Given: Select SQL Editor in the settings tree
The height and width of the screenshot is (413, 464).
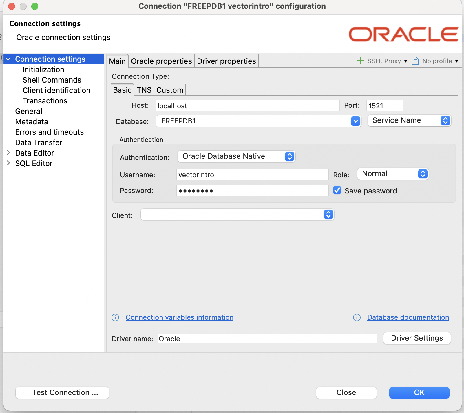Looking at the screenshot, I should pyautogui.click(x=34, y=163).
